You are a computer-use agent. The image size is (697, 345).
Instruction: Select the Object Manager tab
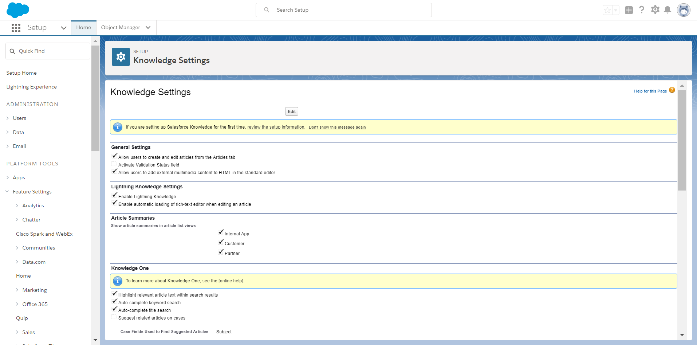click(x=121, y=28)
